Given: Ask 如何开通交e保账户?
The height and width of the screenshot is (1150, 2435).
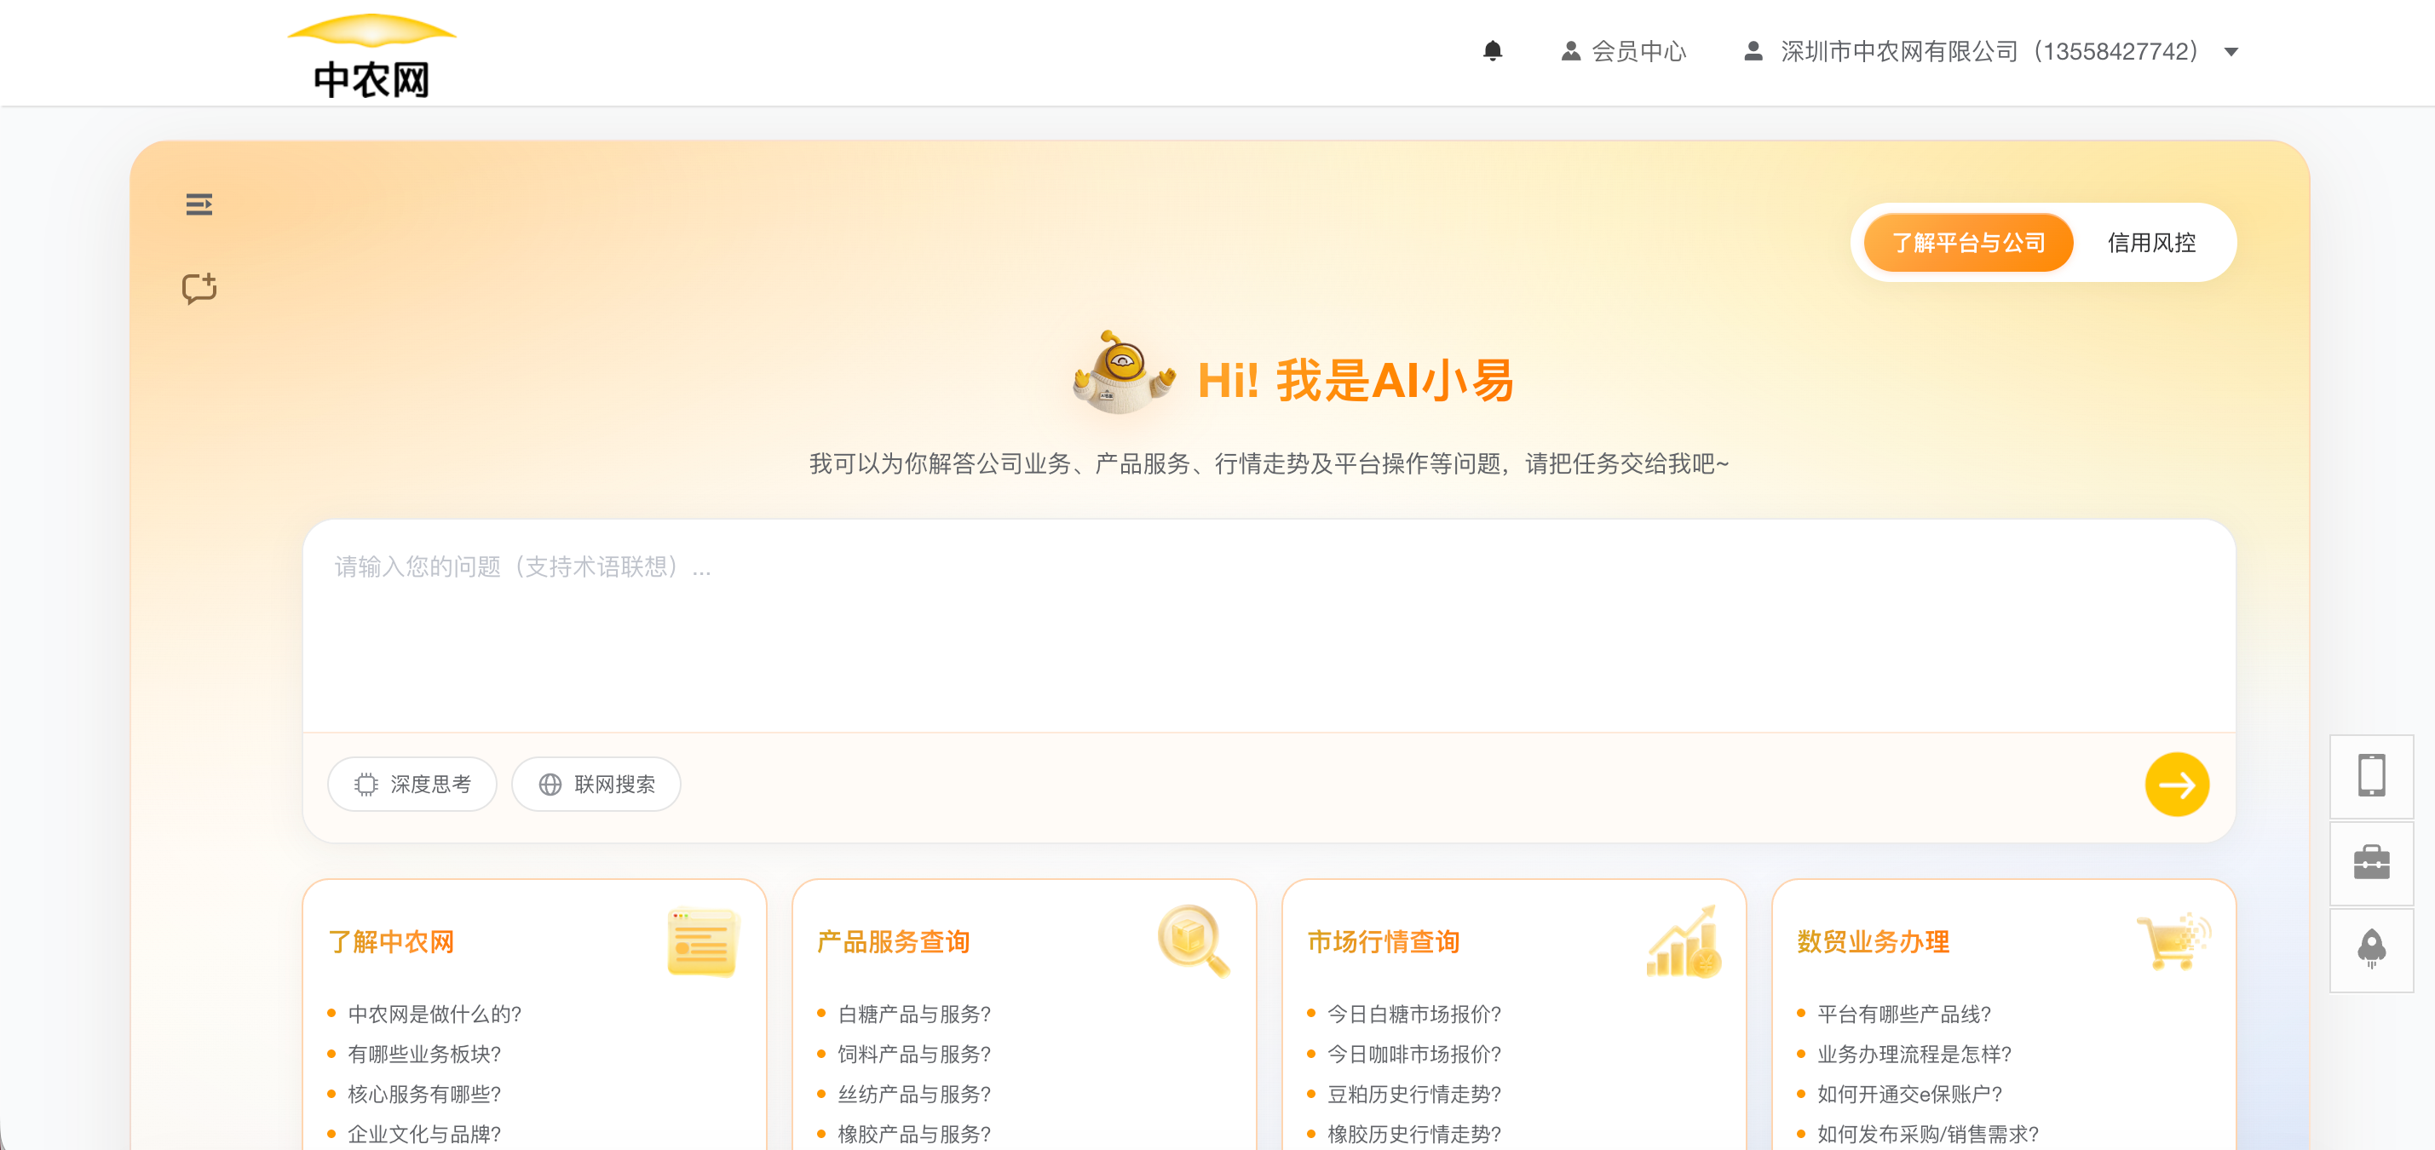Looking at the screenshot, I should click(x=1909, y=1093).
